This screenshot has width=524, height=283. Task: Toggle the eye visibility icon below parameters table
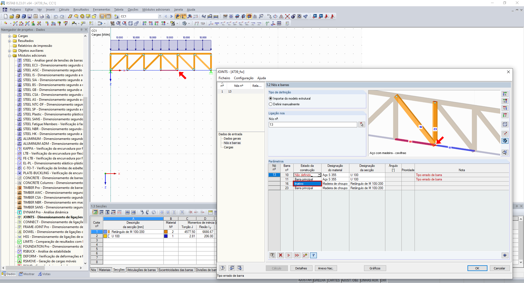tap(505, 255)
